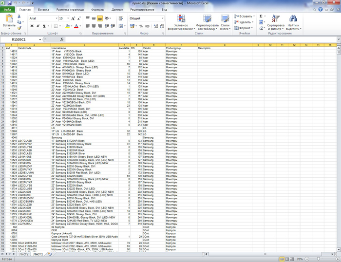Open Сортировка и фильтр menu

tap(276, 22)
